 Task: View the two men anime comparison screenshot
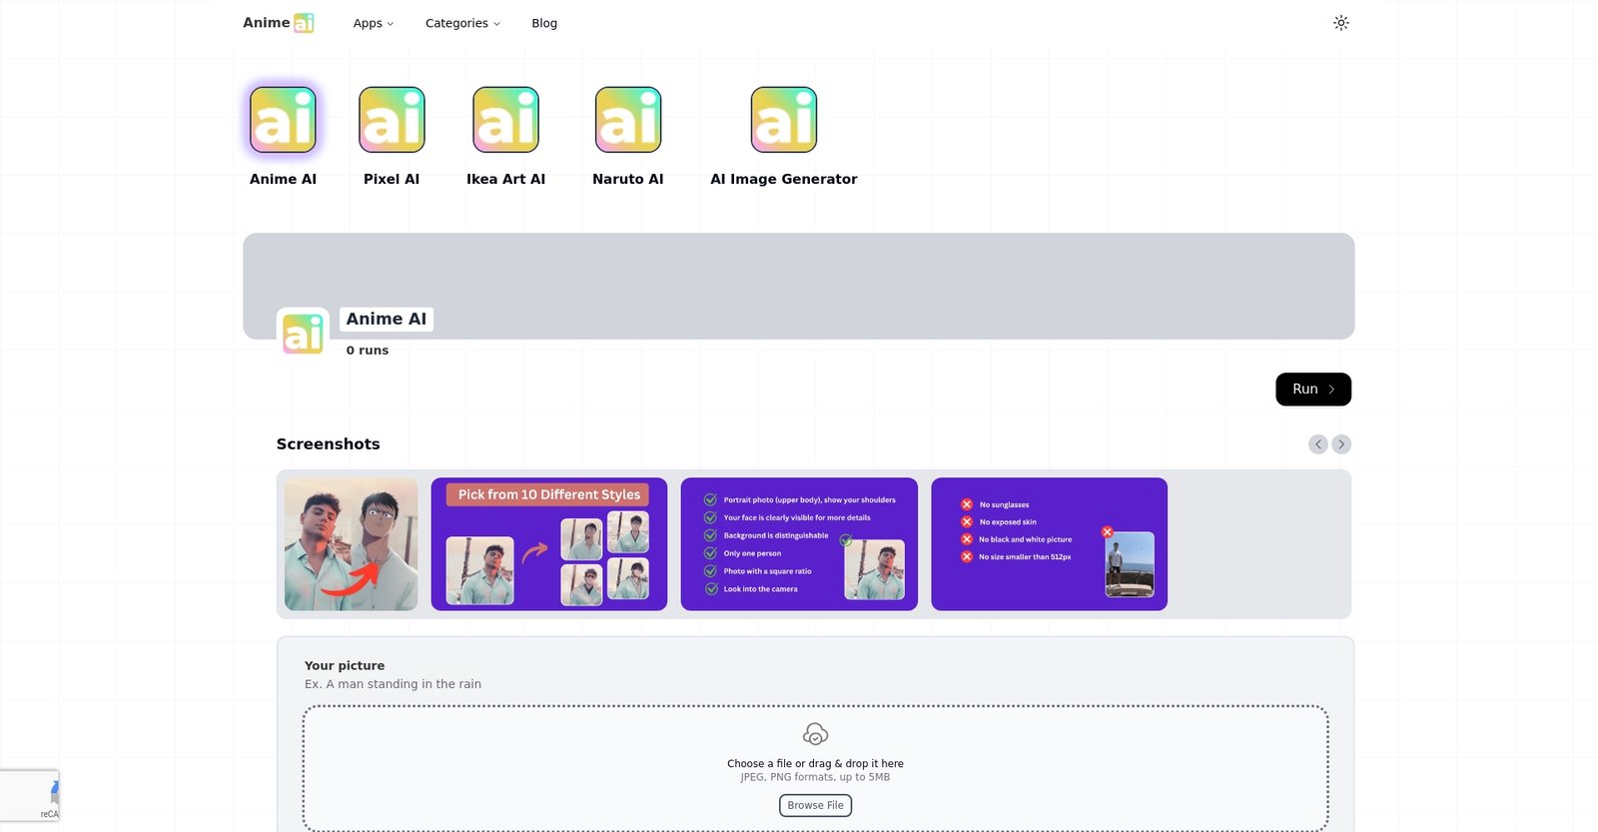pyautogui.click(x=352, y=544)
